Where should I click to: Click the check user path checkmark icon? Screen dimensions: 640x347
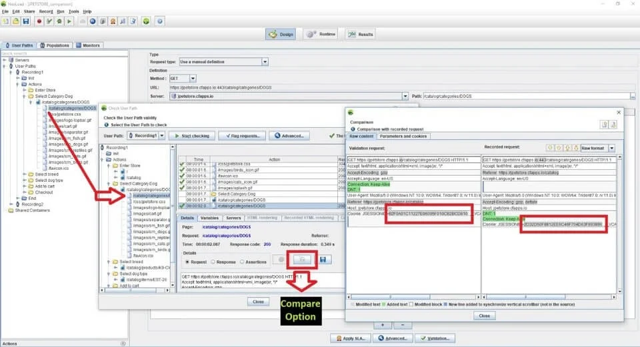pyautogui.click(x=49, y=21)
